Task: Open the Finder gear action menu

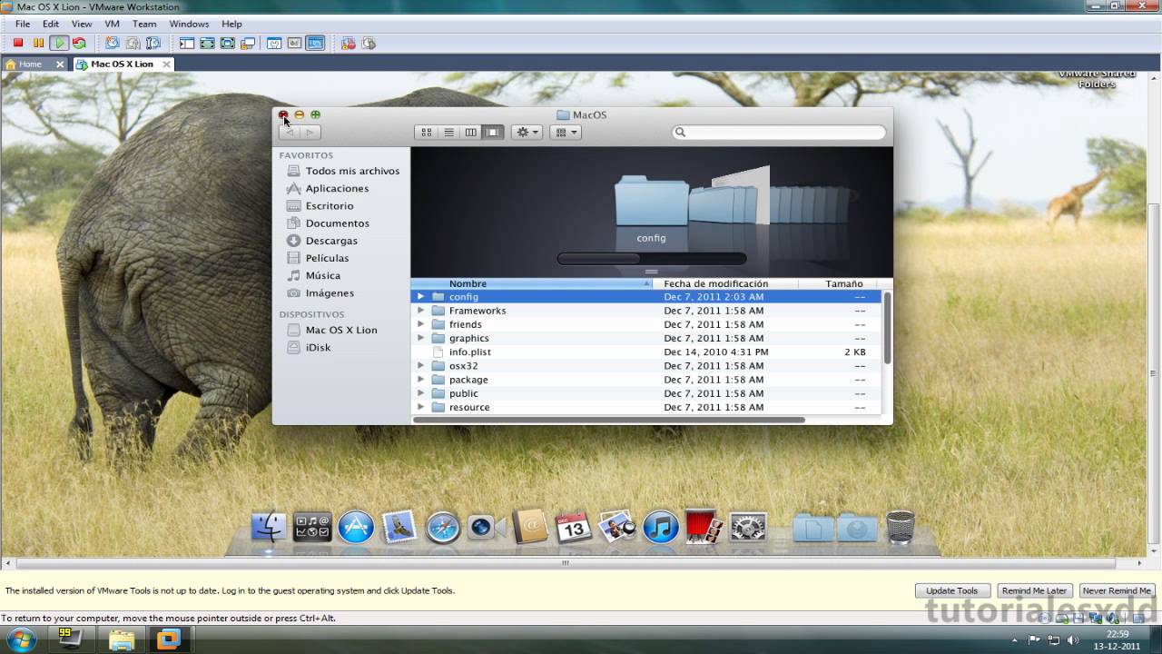Action: point(527,133)
